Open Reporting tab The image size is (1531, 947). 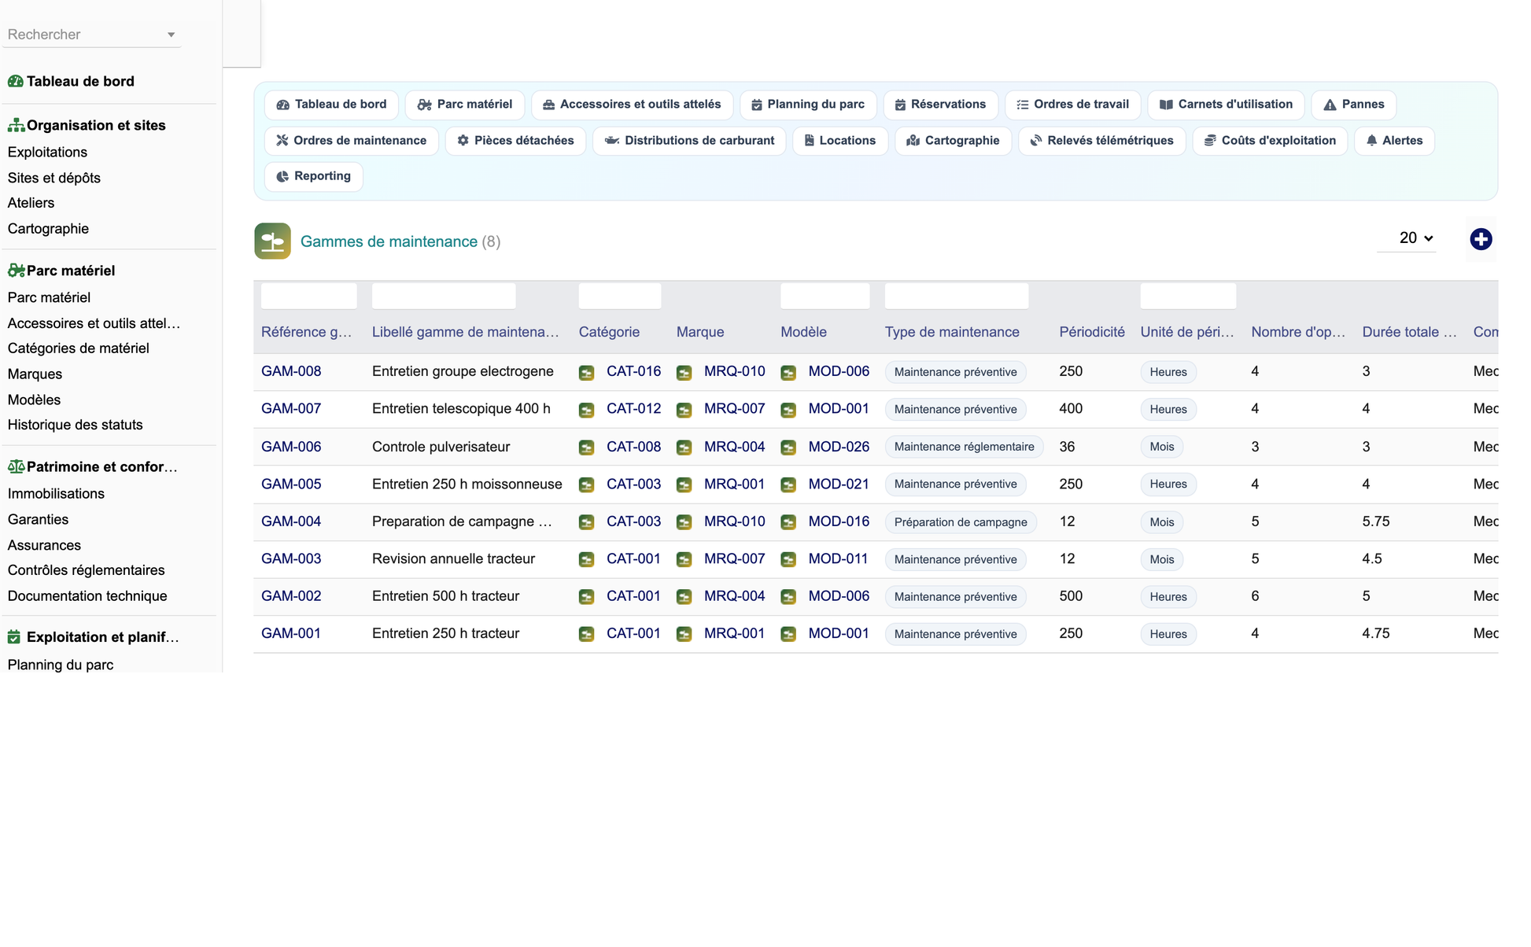click(313, 177)
